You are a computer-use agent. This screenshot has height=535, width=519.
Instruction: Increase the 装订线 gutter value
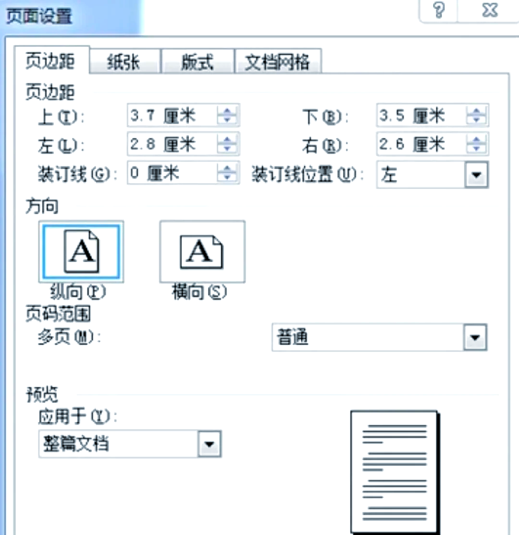click(227, 168)
